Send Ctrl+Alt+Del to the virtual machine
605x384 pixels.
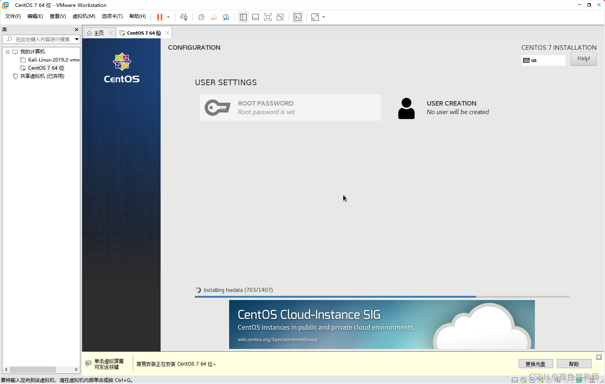(184, 17)
